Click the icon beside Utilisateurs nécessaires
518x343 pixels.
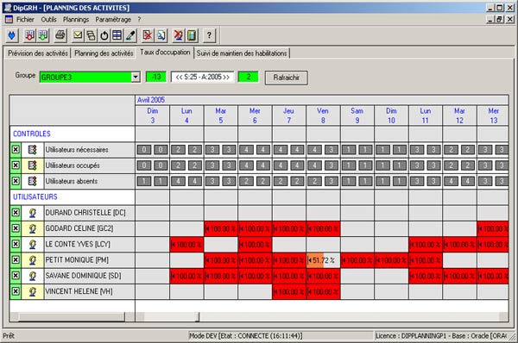pyautogui.click(x=33, y=150)
